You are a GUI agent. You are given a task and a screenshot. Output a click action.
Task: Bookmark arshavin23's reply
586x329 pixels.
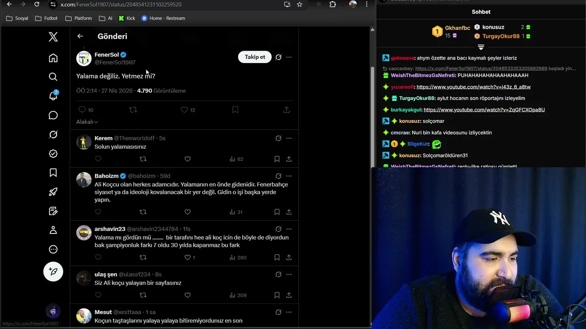point(277,257)
